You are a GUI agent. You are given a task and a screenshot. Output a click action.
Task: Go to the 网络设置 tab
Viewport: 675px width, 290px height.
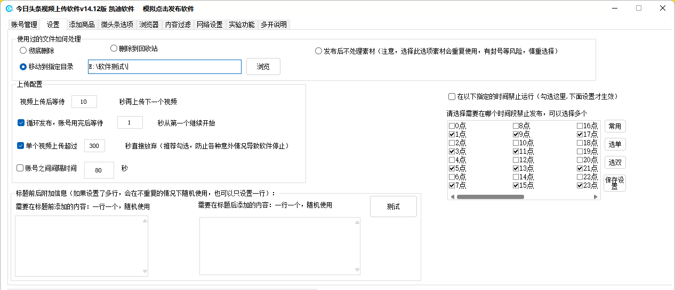[209, 24]
